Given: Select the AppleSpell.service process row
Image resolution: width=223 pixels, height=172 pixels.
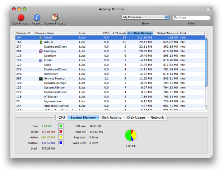Looking at the screenshot, I should [110, 106].
